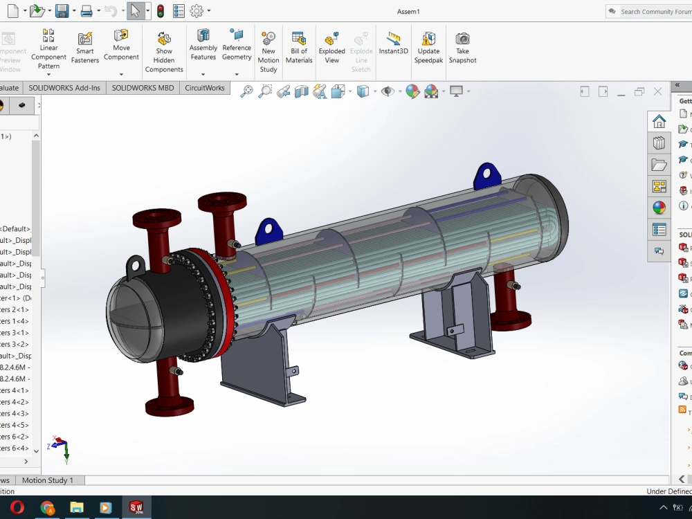The width and height of the screenshot is (692, 519).
Task: Open the Bill of Materials tool
Action: coord(299,48)
